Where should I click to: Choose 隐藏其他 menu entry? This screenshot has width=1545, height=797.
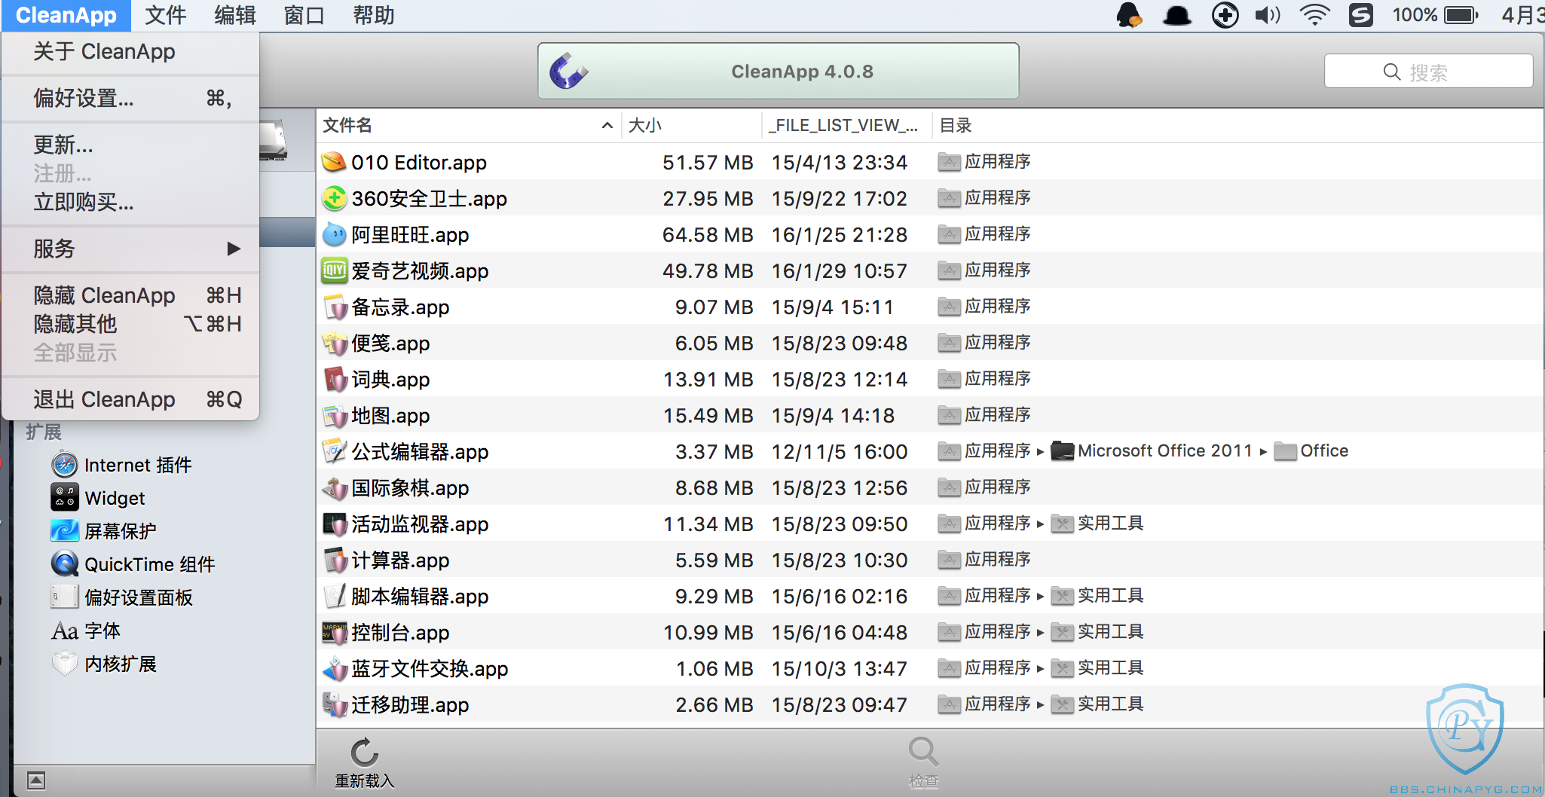pyautogui.click(x=130, y=324)
